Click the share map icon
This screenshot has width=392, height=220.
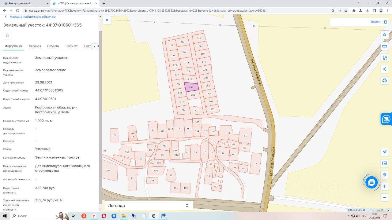tap(385, 69)
